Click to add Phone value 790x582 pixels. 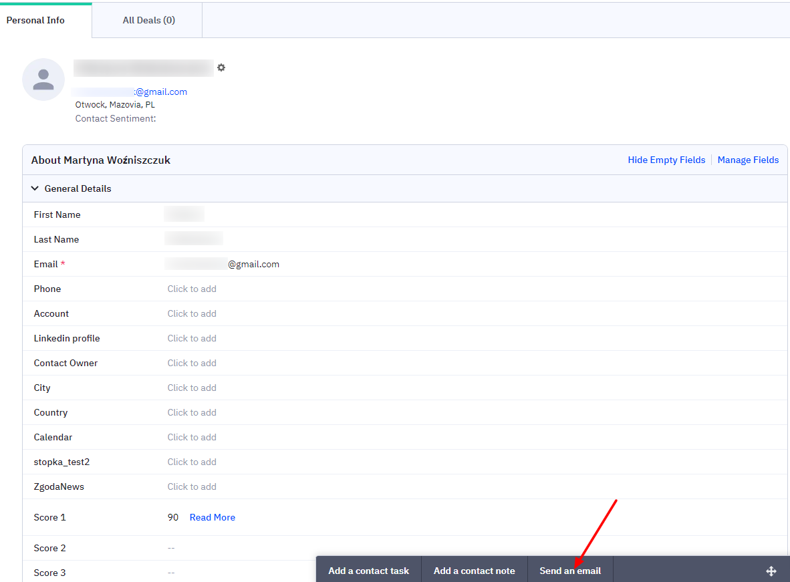coord(192,289)
